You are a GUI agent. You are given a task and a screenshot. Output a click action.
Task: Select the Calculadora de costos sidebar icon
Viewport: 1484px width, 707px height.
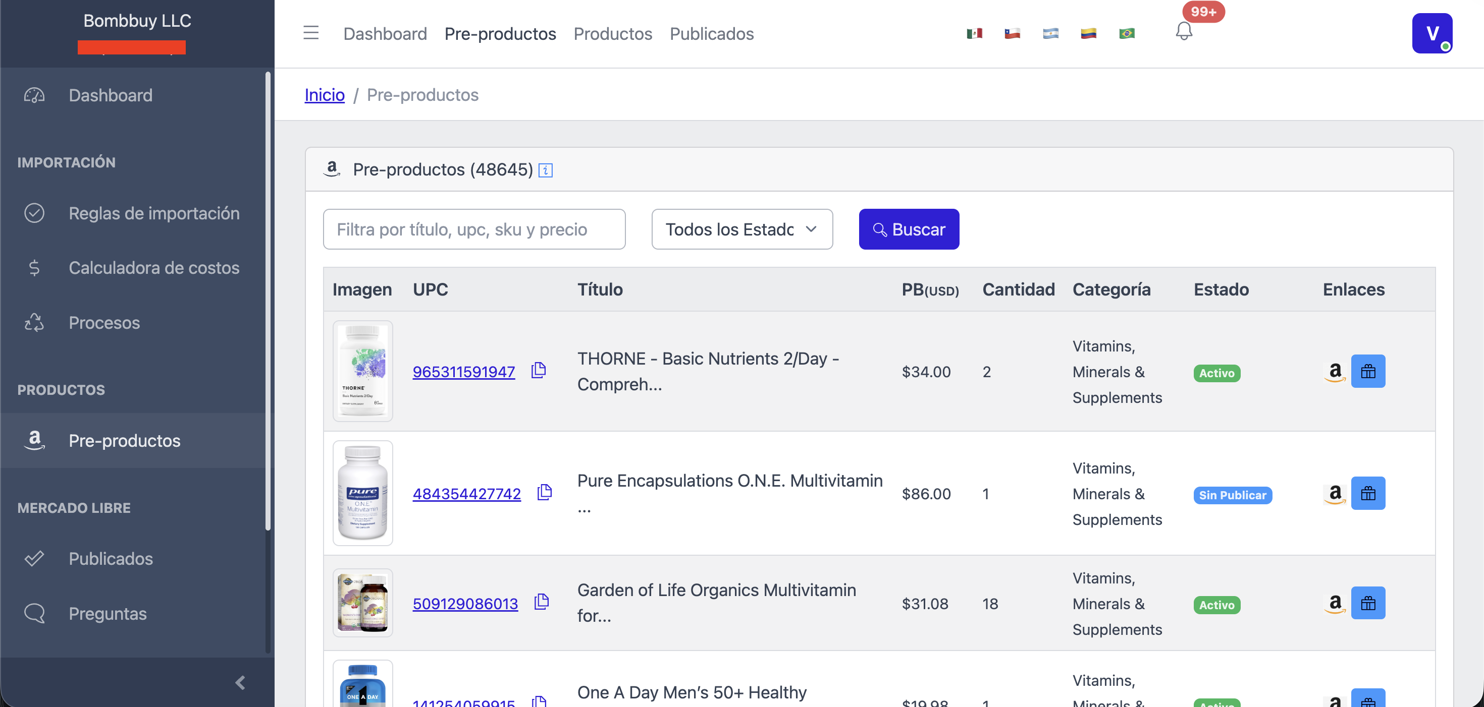[x=34, y=267]
